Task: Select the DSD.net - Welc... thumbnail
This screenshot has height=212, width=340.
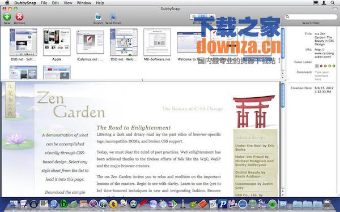Action: (x=124, y=42)
